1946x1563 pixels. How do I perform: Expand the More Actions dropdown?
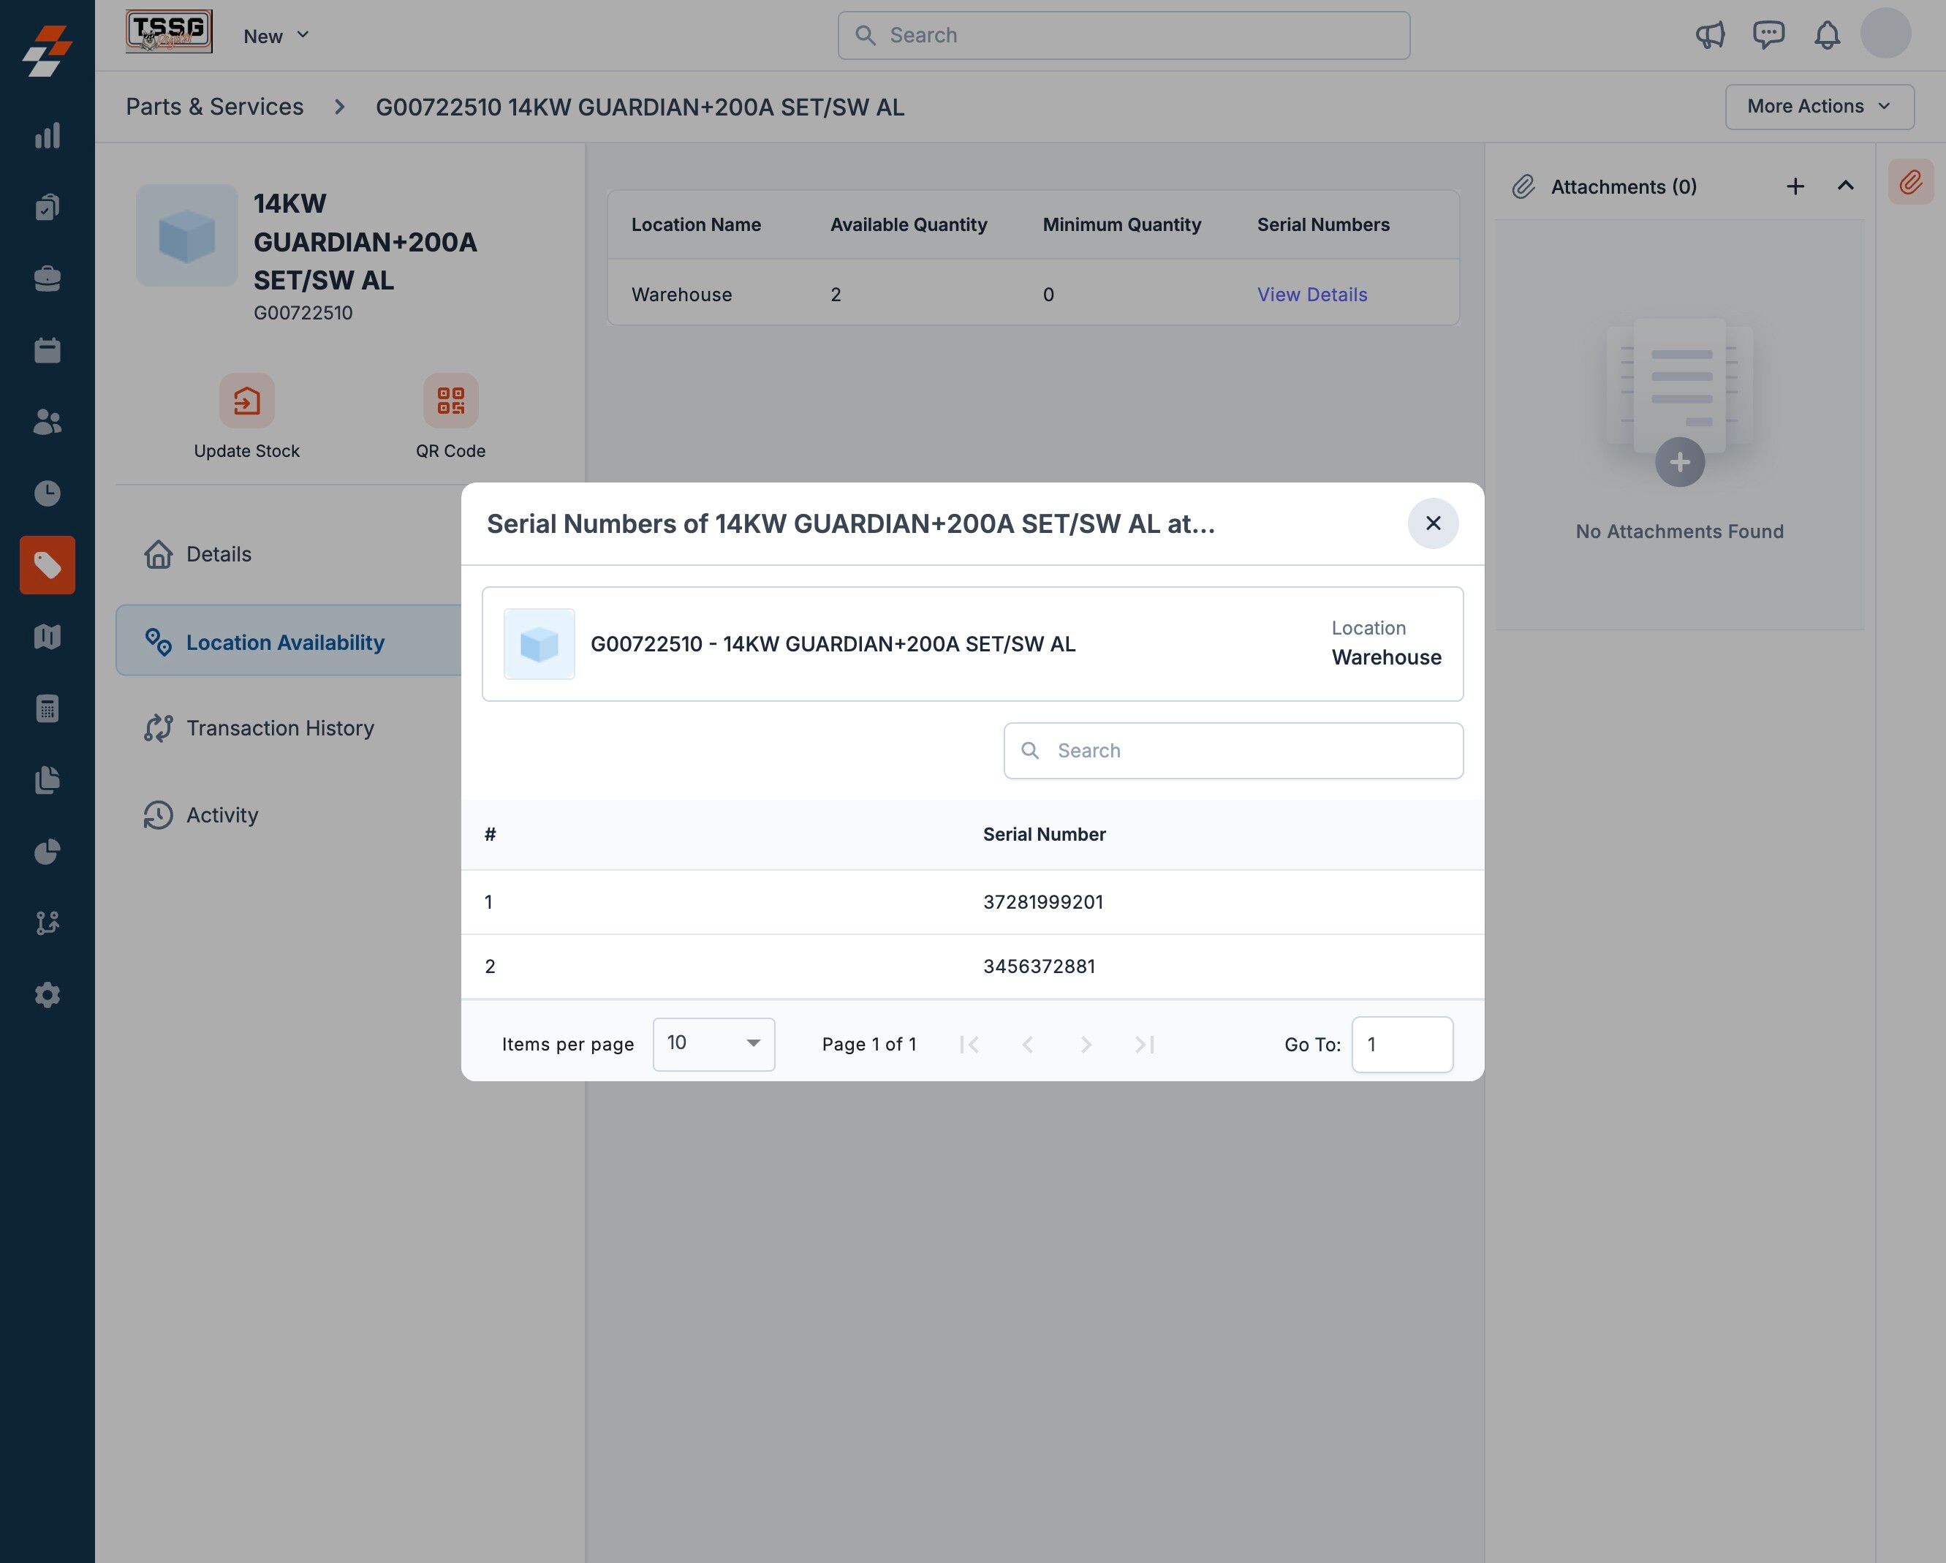[1819, 107]
